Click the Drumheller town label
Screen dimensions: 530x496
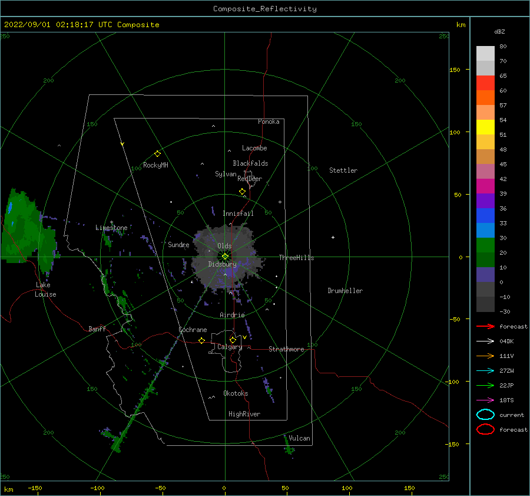(x=345, y=291)
